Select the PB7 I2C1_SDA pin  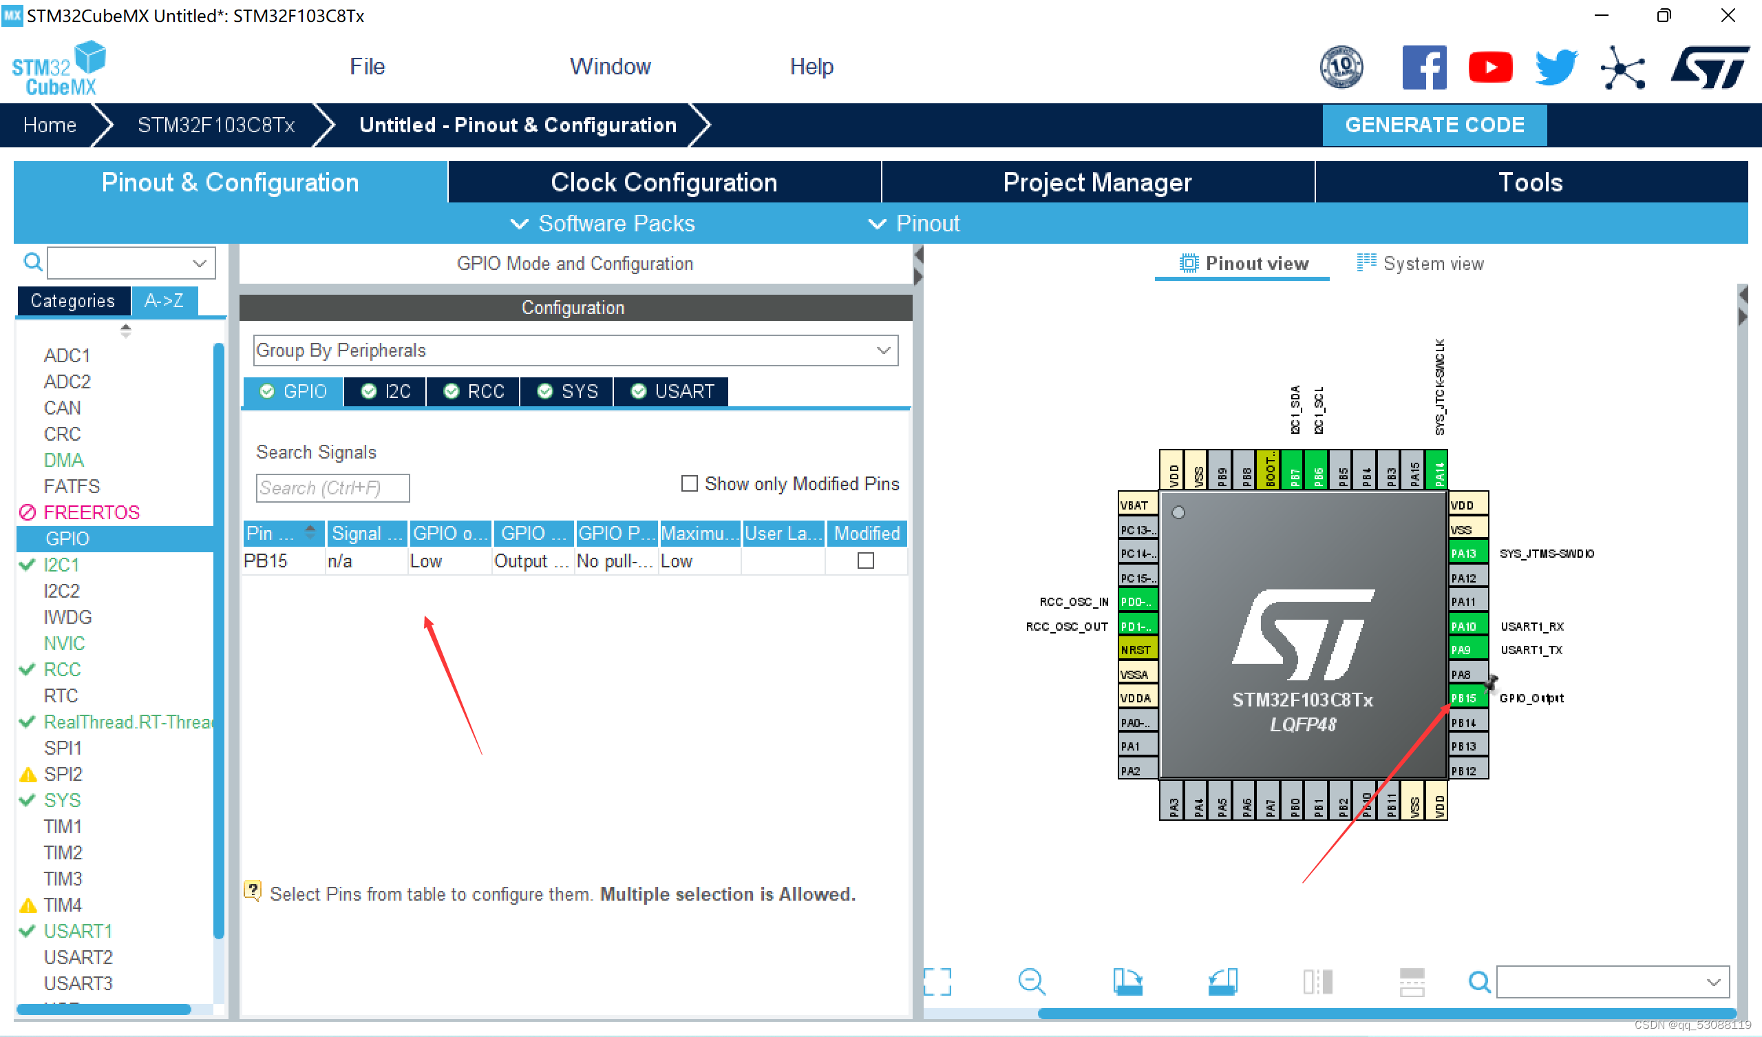coord(1293,470)
